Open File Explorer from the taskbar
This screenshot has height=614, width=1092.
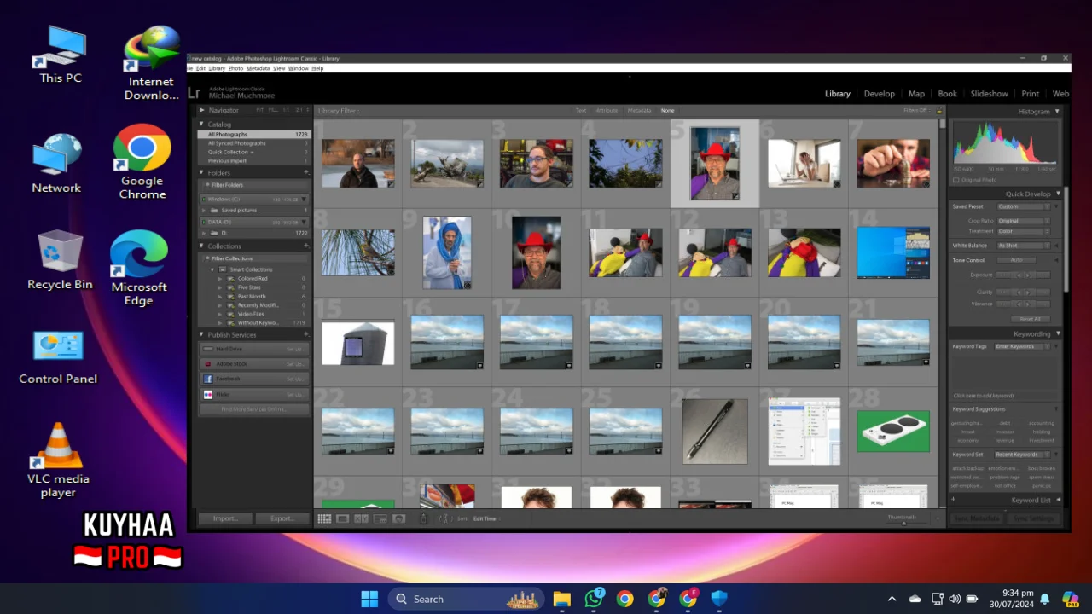(561, 599)
